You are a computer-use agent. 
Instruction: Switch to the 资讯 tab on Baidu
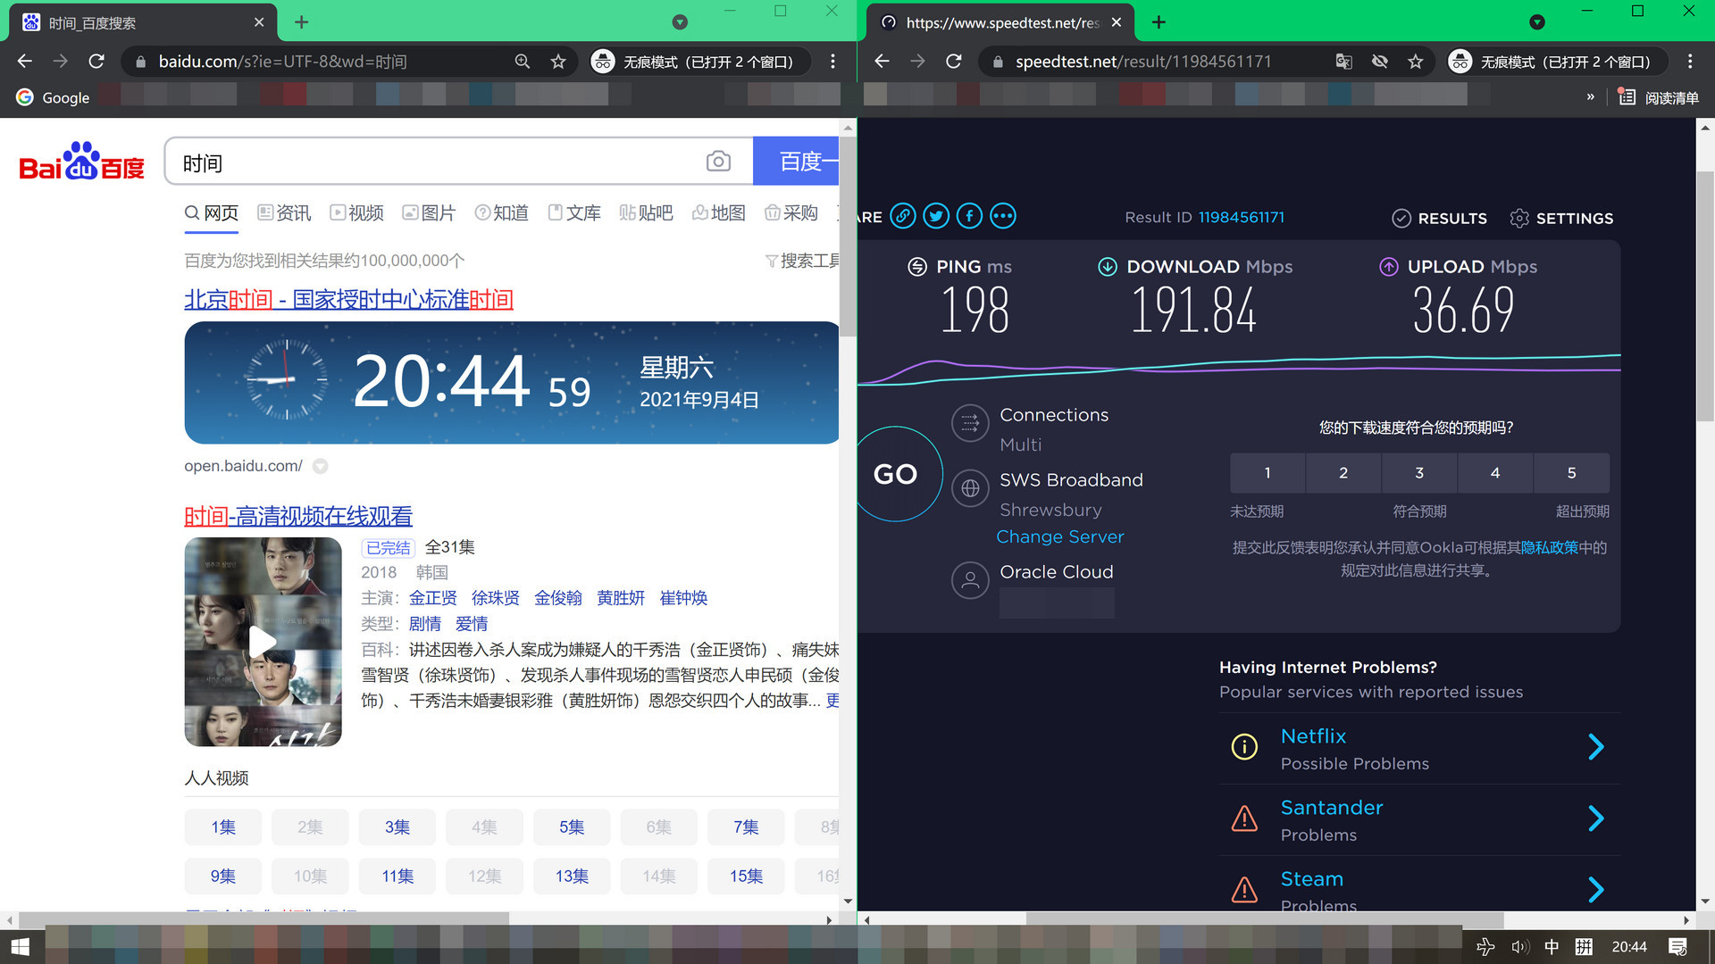coord(284,212)
